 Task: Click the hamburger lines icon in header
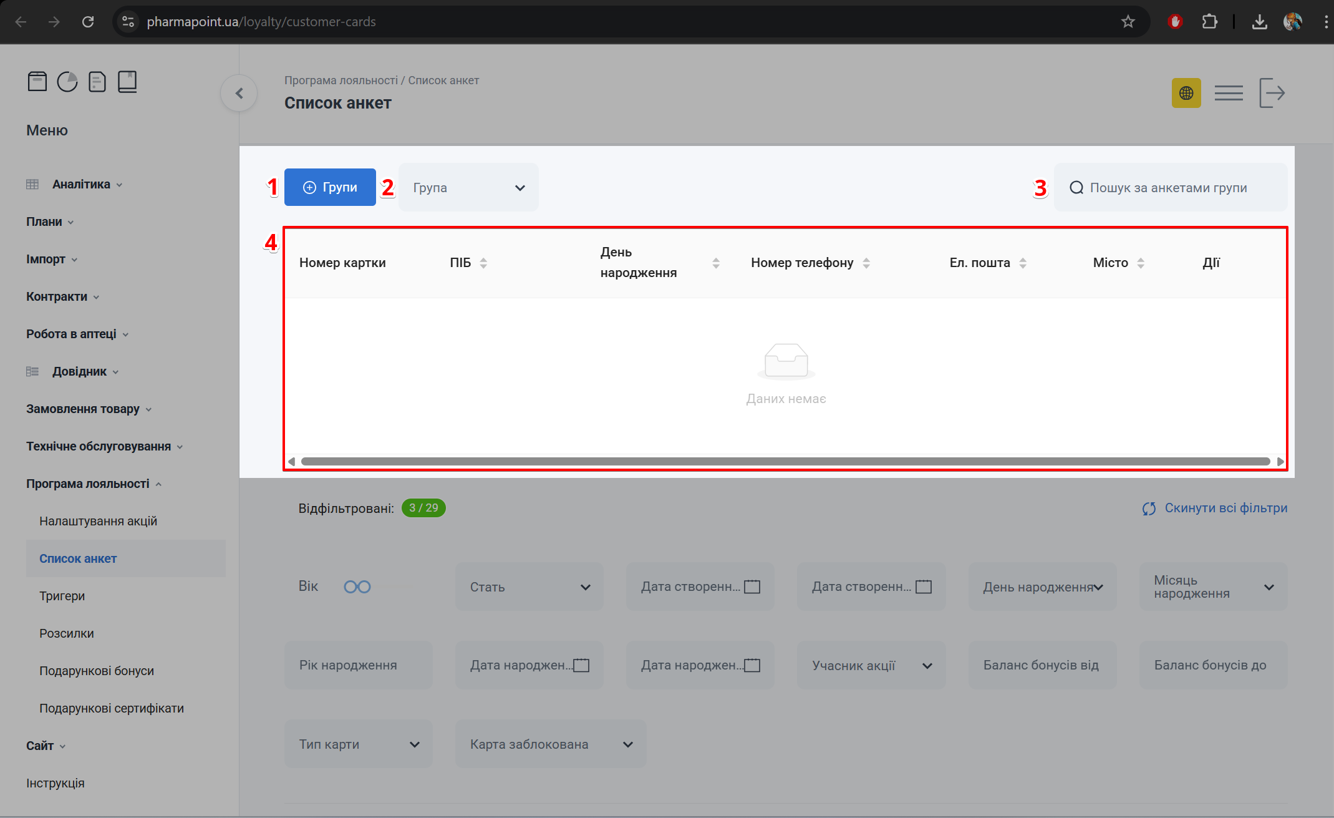point(1228,94)
